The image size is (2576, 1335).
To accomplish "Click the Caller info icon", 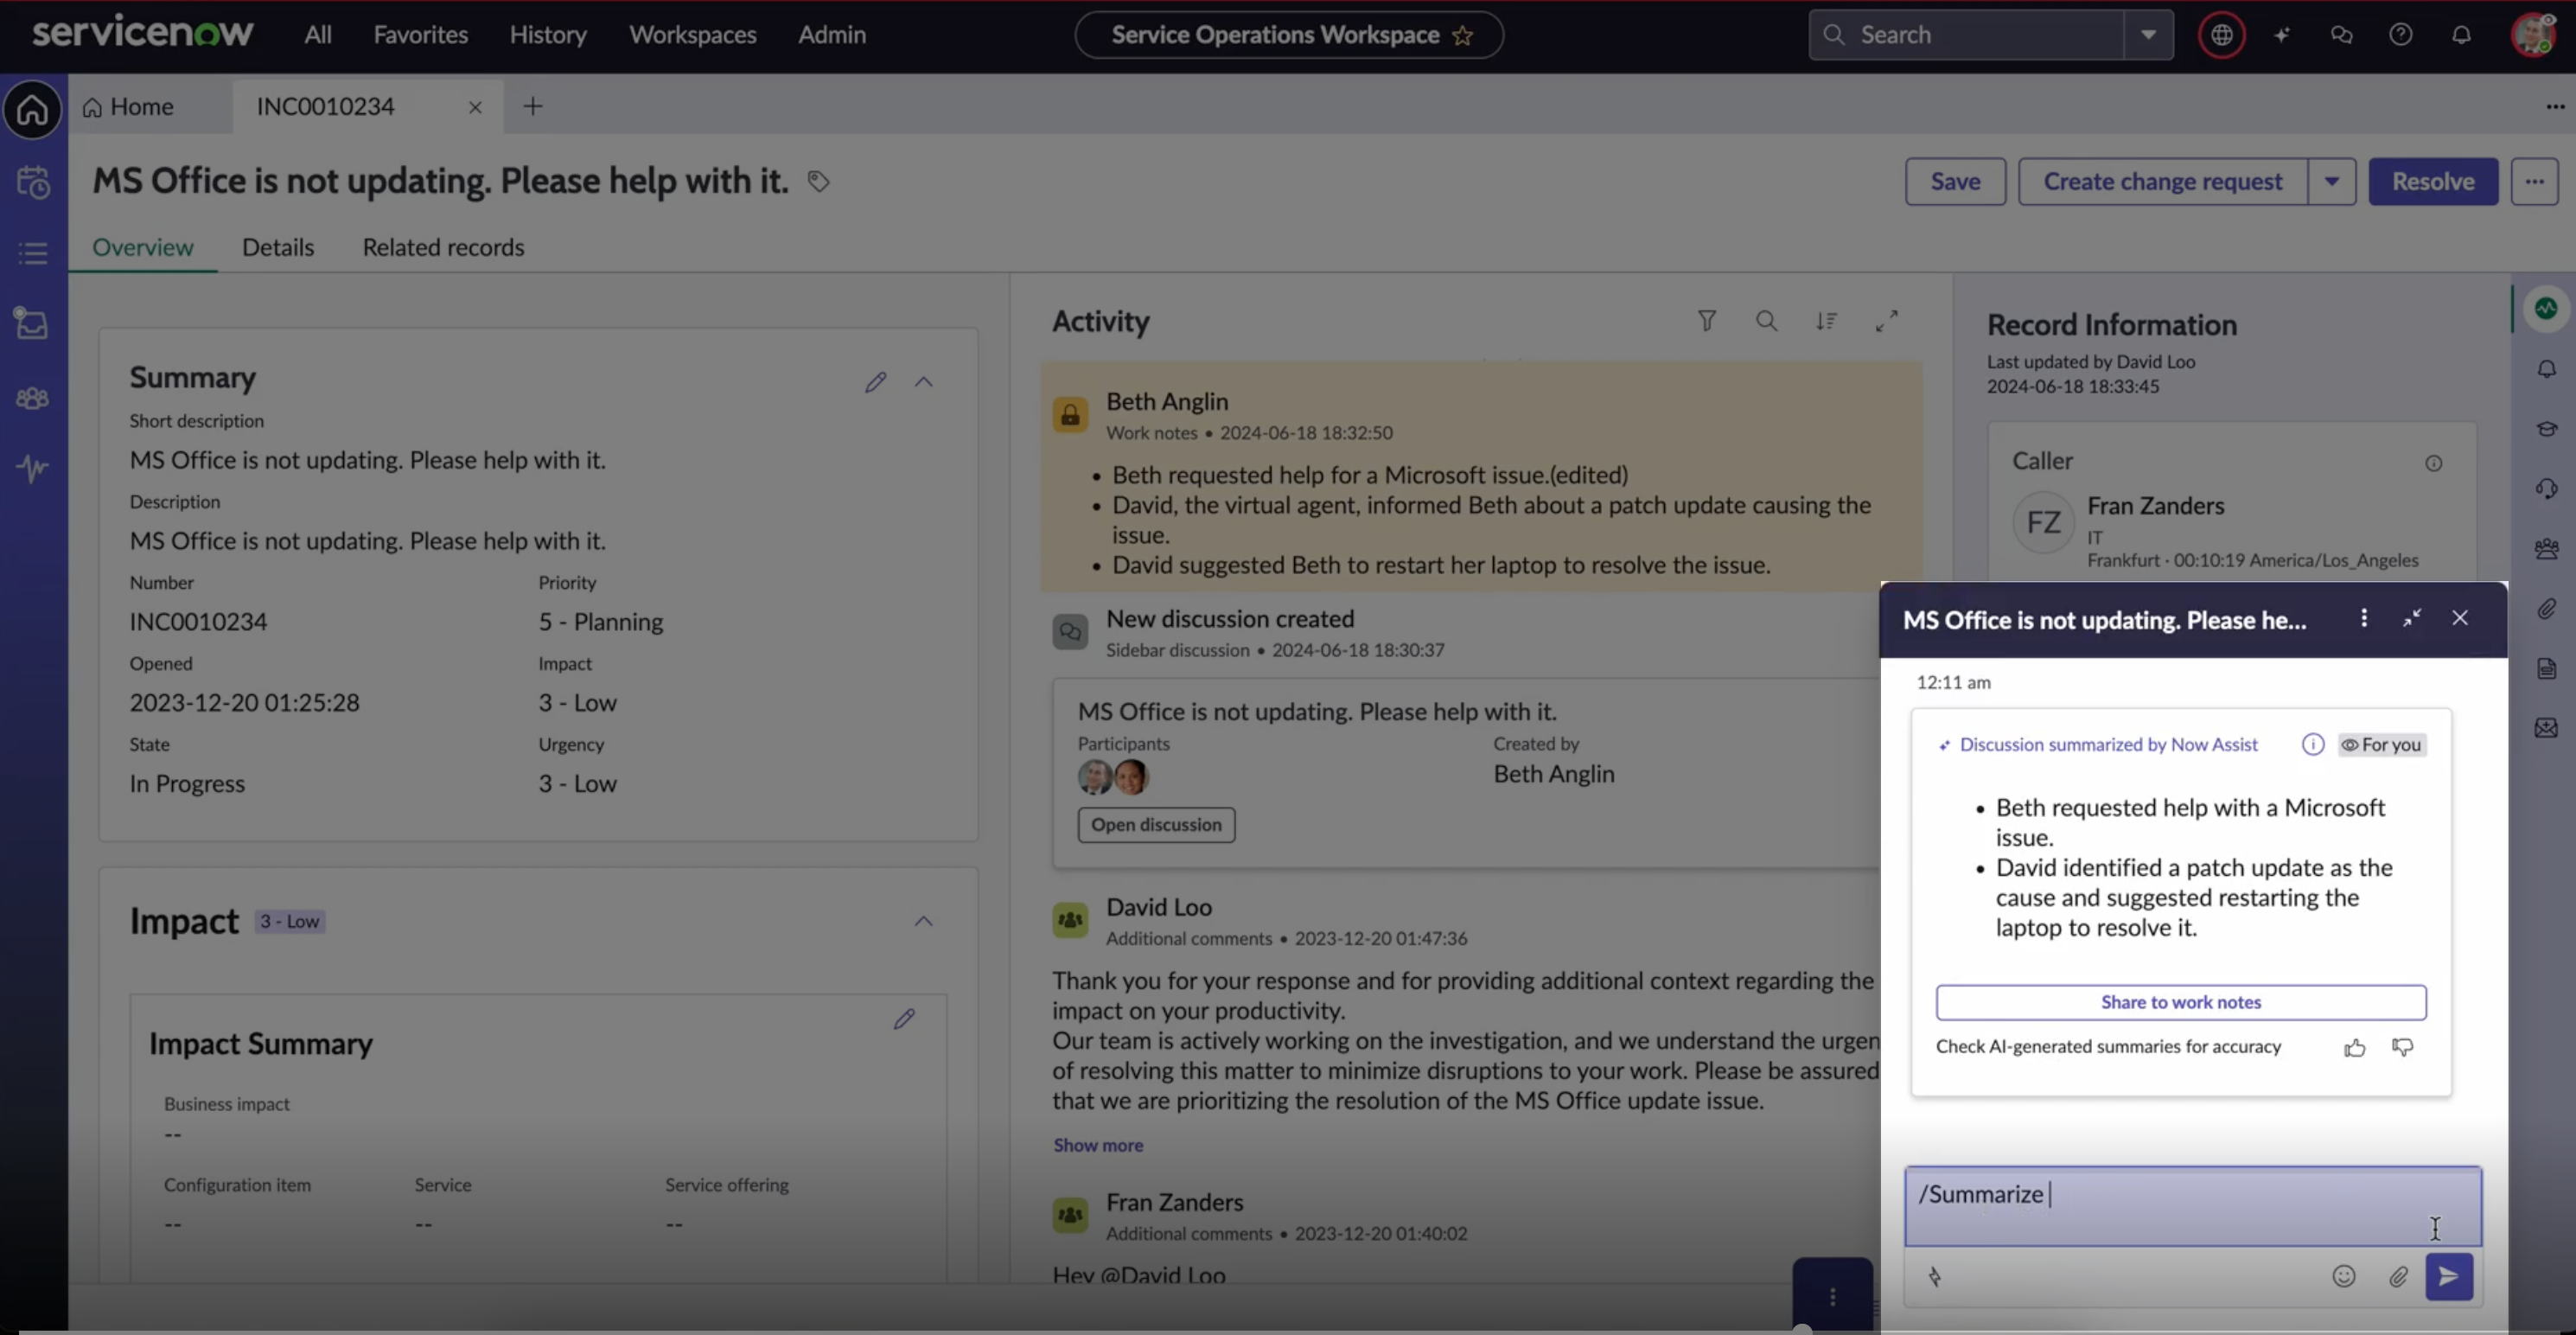I will click(x=2434, y=463).
